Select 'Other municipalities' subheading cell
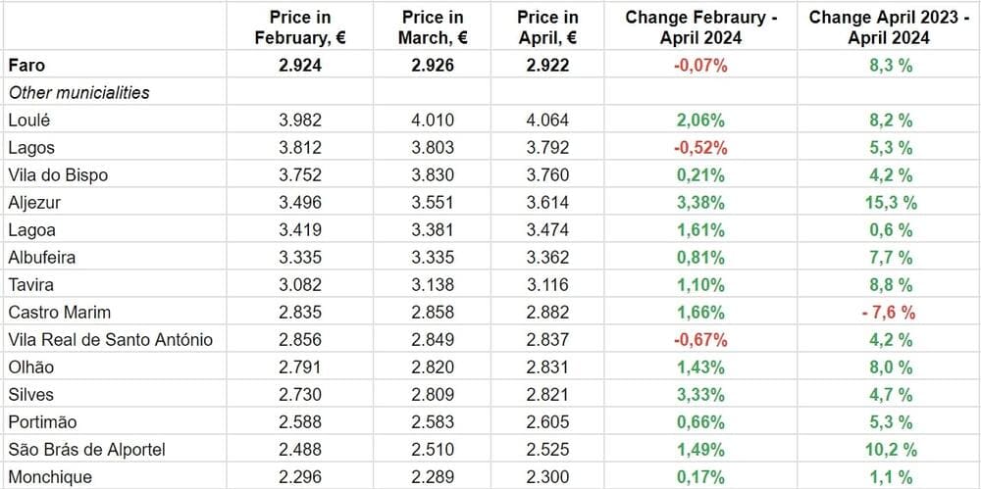Screen dimensions: 981x489 pyautogui.click(x=78, y=92)
